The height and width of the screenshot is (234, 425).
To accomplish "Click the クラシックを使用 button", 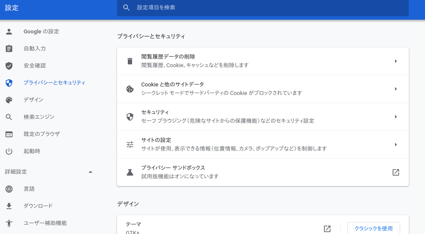I will coord(374,228).
